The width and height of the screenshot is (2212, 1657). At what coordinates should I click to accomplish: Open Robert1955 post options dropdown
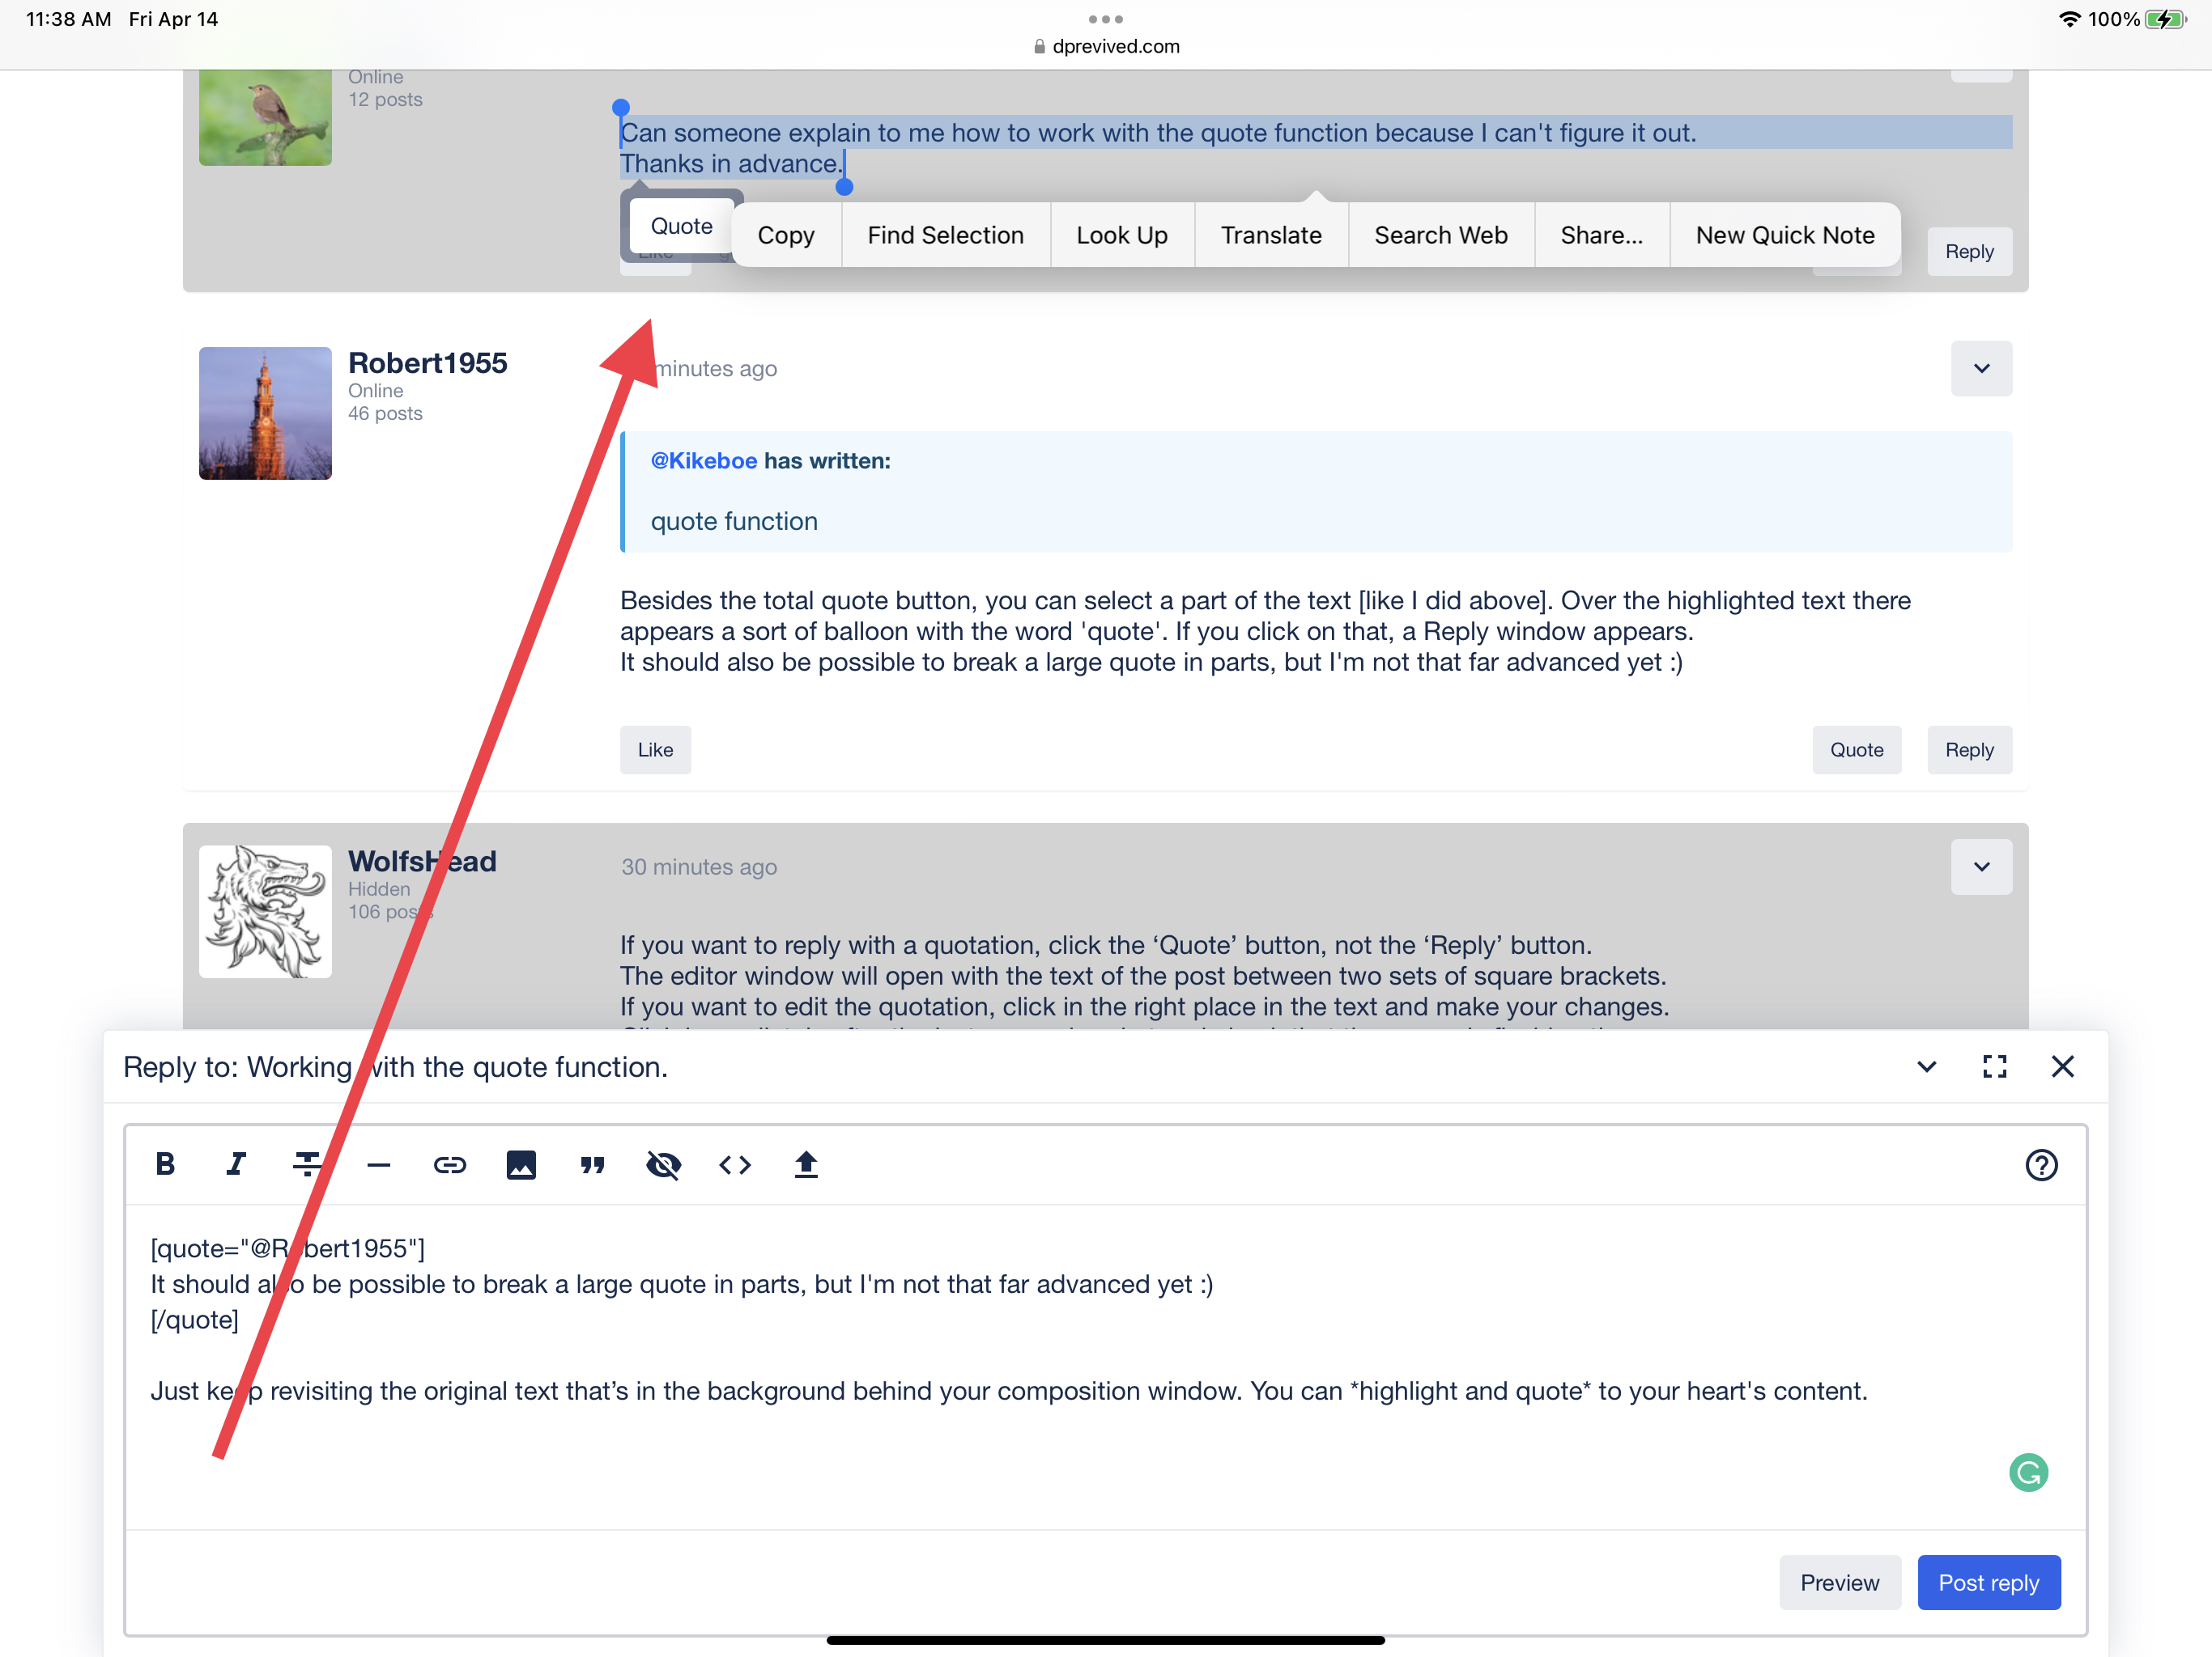click(1981, 369)
